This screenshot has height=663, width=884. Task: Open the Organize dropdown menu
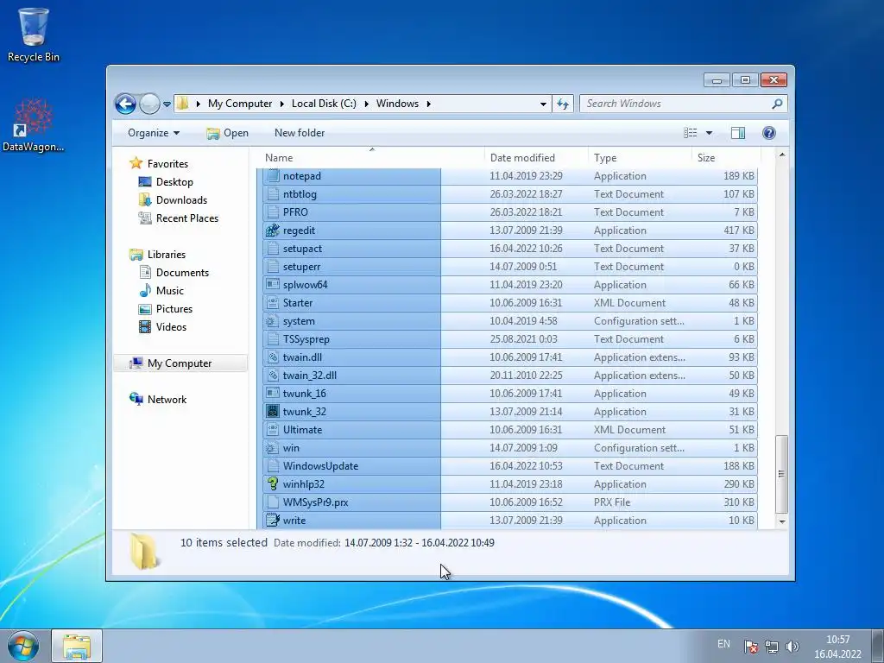154,133
